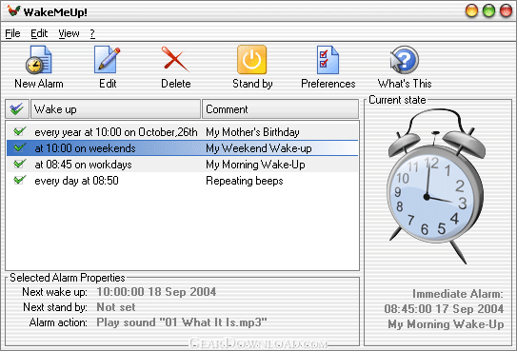Click the check-all column header icon
Viewport: 517px width, 351px height.
tap(17, 109)
